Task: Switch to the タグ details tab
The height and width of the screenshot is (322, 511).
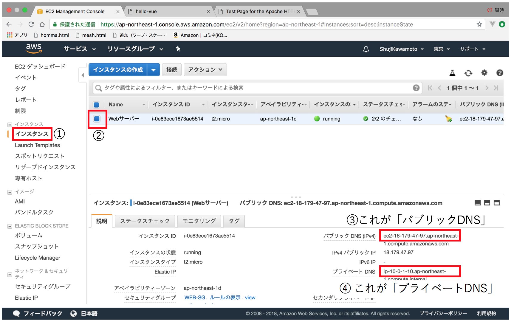Action: (x=234, y=221)
